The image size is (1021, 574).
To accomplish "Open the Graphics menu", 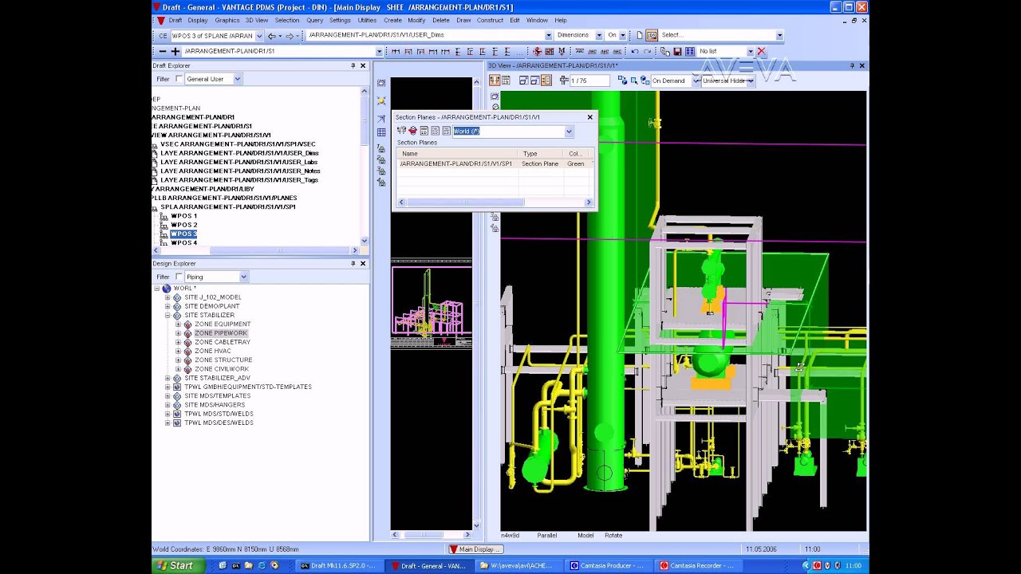I will pos(227,20).
